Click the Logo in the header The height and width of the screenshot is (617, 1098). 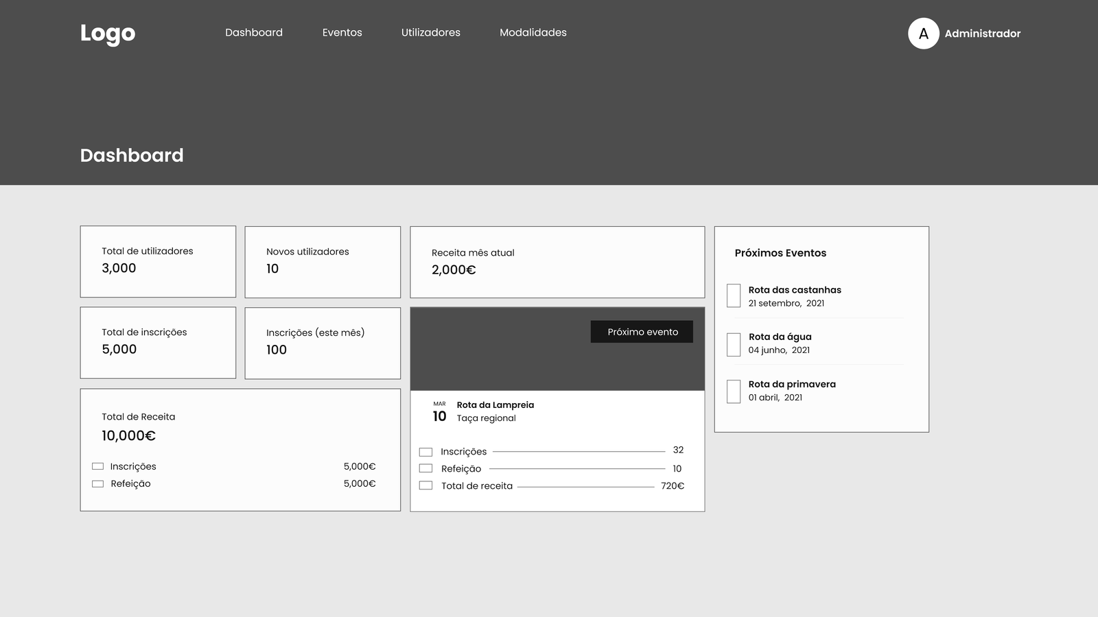pos(108,33)
